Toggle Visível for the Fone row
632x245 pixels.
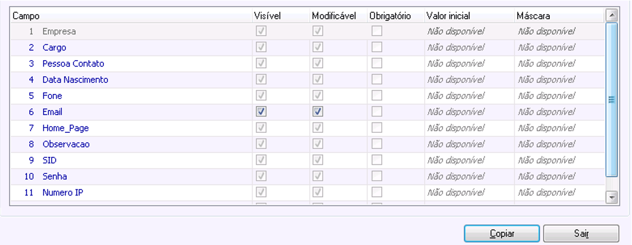261,96
